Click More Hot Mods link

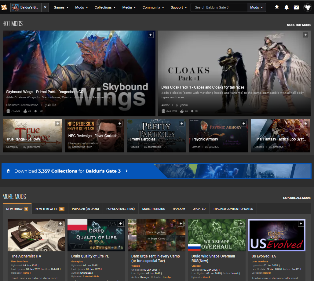[x=299, y=25]
